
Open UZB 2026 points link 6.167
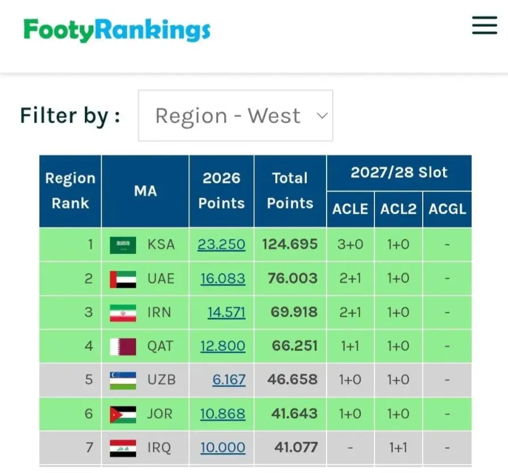tap(229, 380)
